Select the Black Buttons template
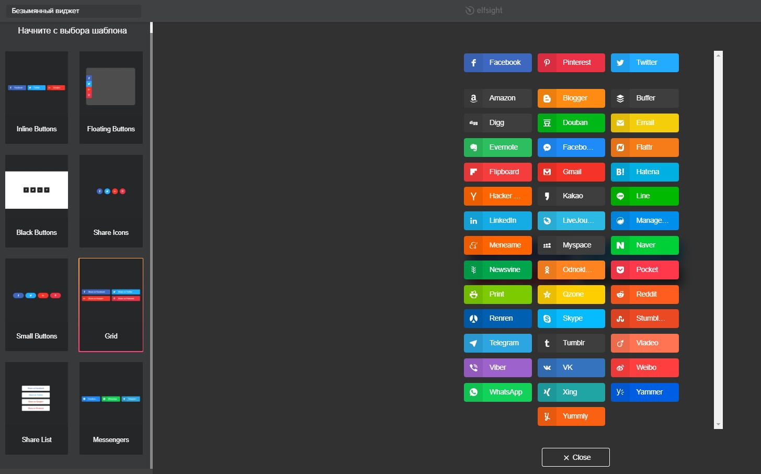 [37, 201]
